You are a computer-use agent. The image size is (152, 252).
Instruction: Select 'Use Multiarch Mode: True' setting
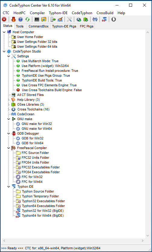pos(40,61)
